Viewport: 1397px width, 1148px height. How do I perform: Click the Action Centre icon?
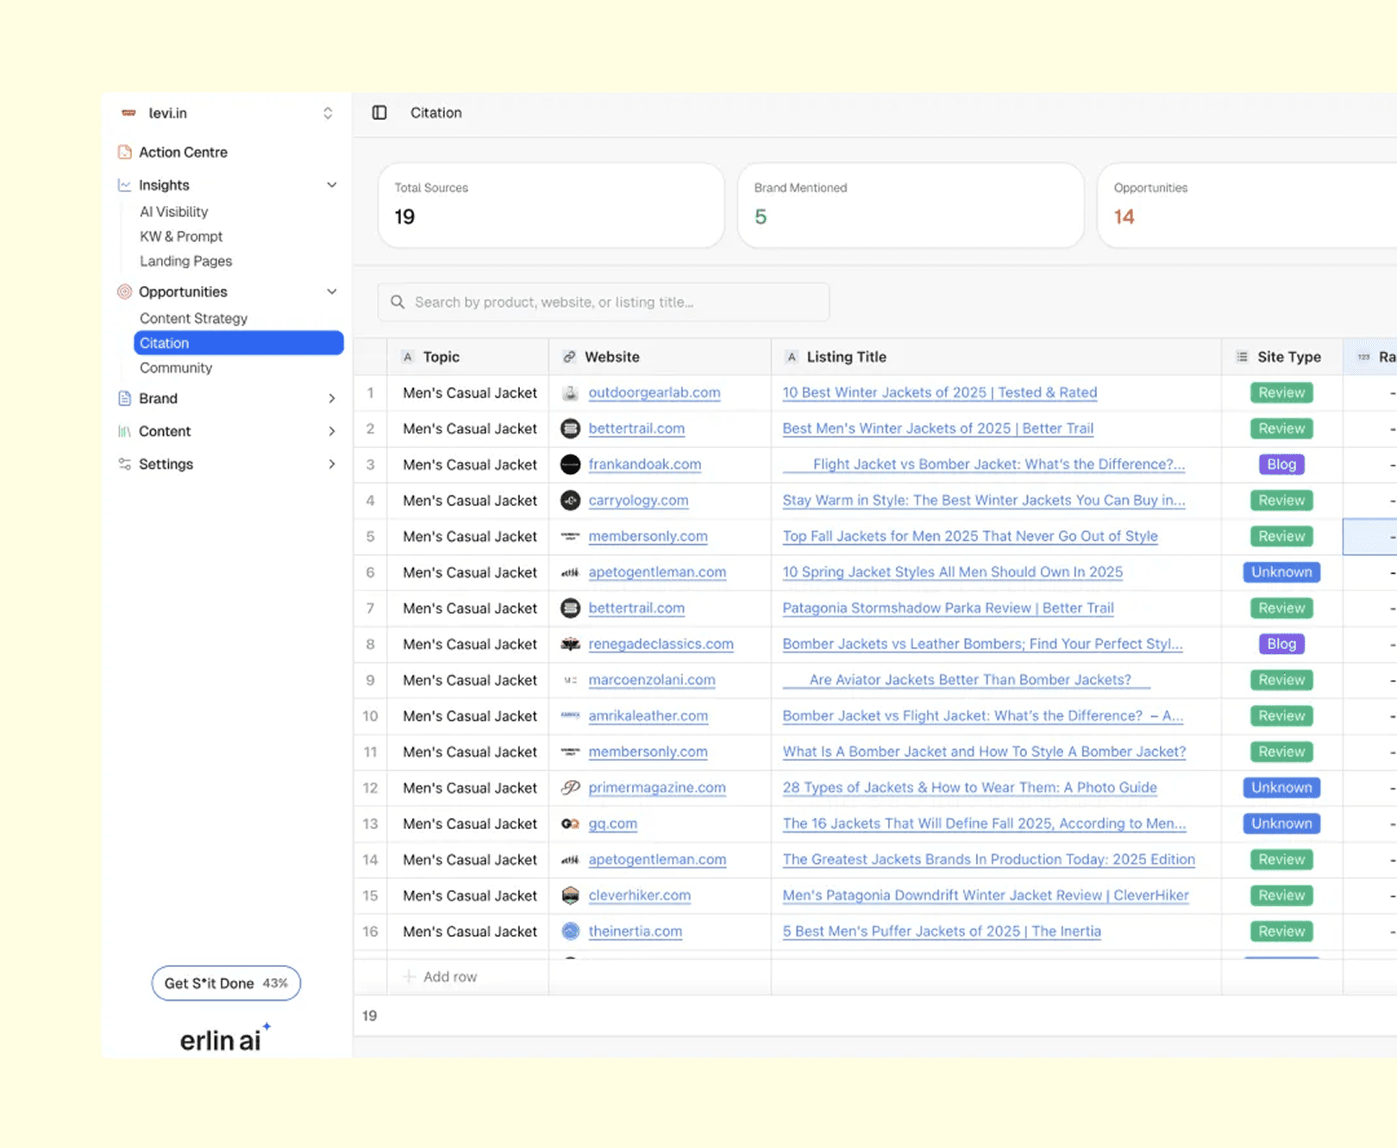click(x=125, y=153)
